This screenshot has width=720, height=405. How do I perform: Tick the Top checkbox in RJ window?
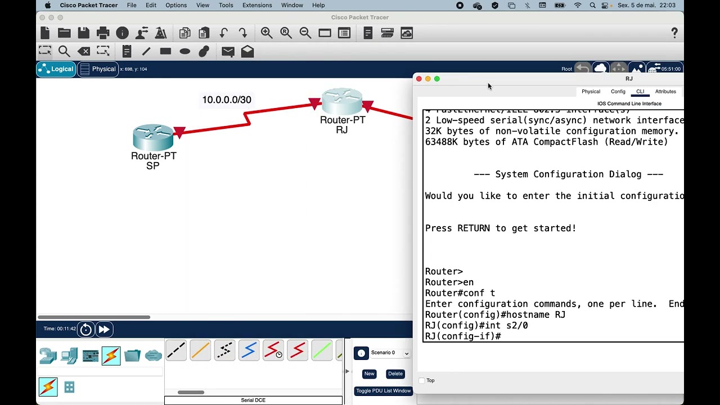(422, 381)
